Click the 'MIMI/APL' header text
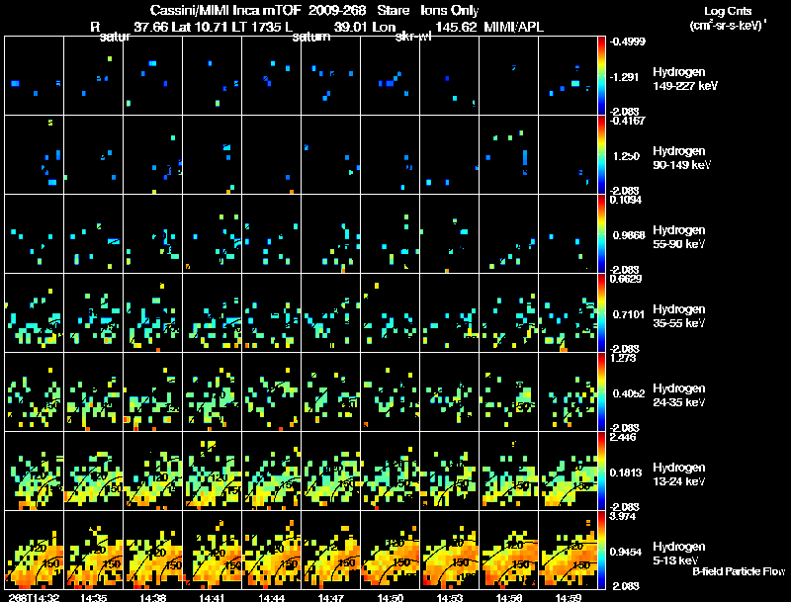Screen dimensions: 791x602 [513, 27]
